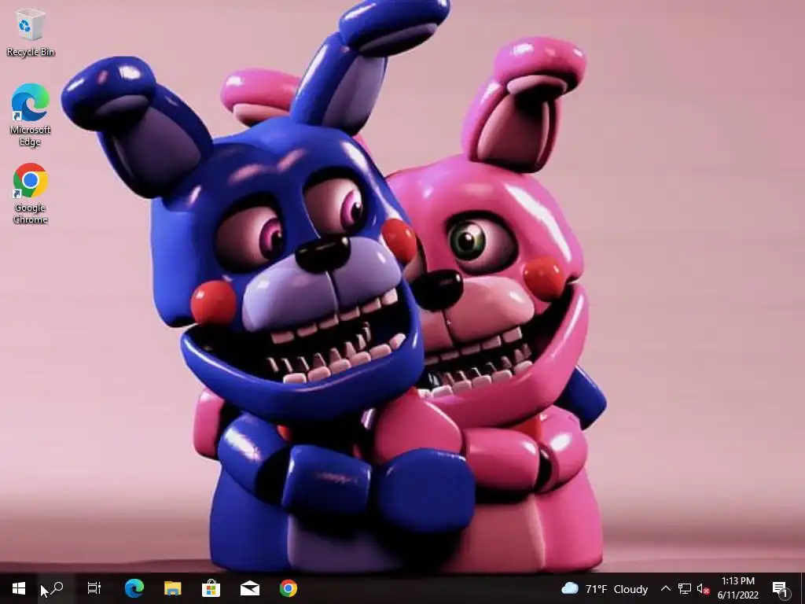Screen dimensions: 805x604
Task: Select the Microsoft Edge desktop shortcut
Action: coord(31,115)
